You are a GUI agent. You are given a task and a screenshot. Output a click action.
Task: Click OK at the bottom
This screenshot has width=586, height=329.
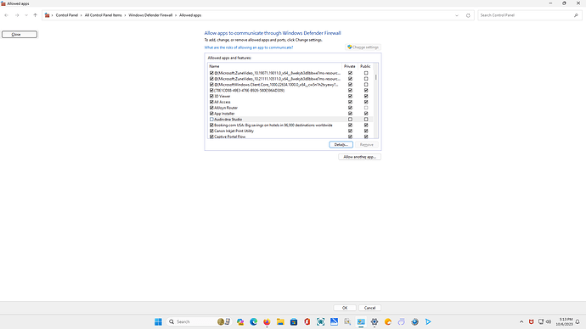click(x=345, y=308)
